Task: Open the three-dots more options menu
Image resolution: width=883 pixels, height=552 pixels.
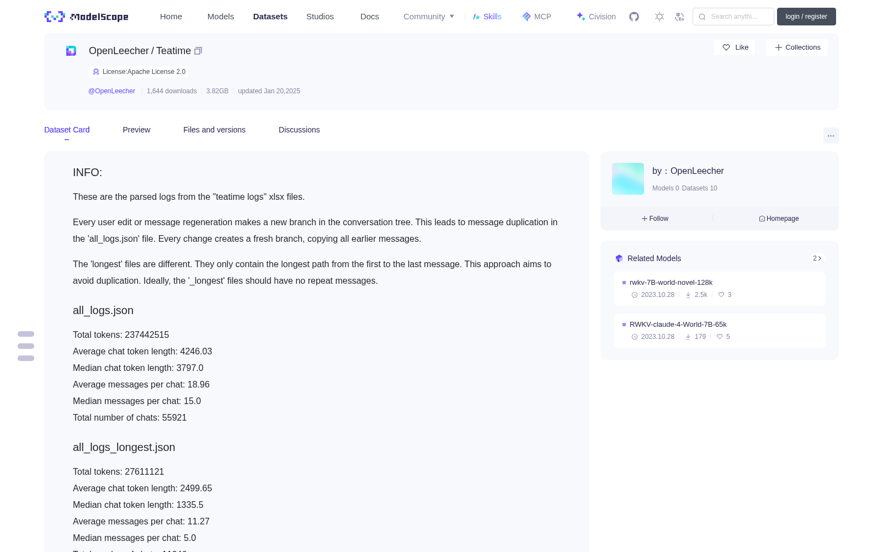Action: [831, 135]
